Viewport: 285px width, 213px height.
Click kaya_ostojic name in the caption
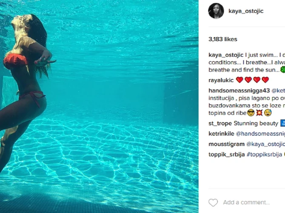click(x=226, y=55)
